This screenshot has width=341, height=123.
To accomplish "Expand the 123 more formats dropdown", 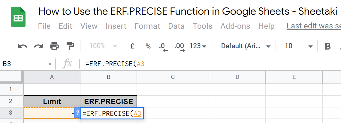I will (198, 46).
